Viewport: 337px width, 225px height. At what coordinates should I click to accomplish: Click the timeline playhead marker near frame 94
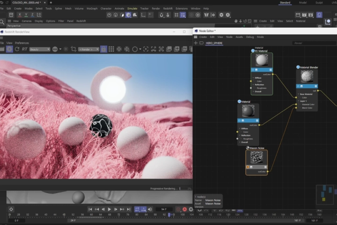tap(169, 215)
